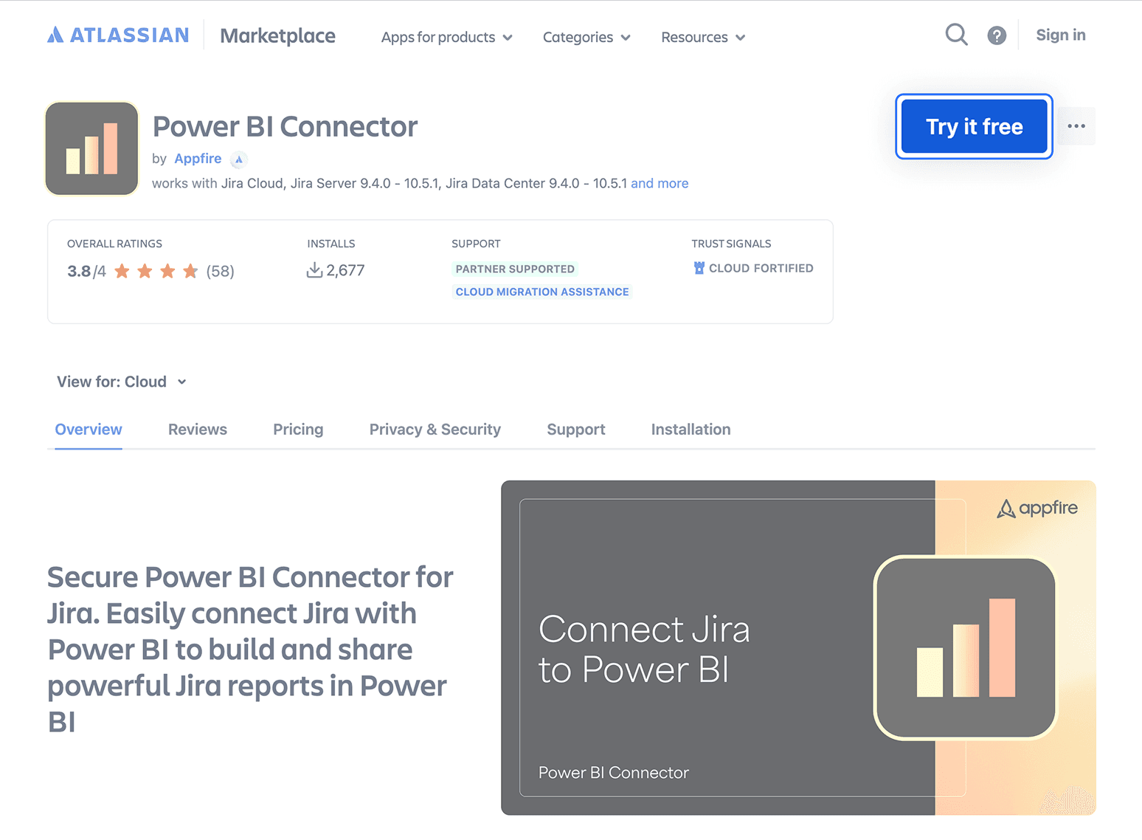Click the Try it free button

coord(974,126)
